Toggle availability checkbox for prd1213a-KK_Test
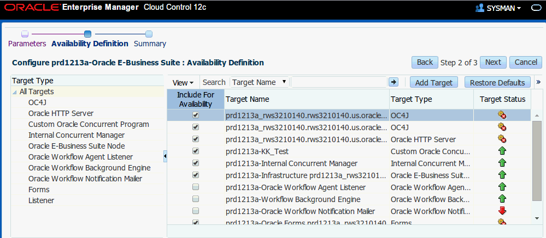The width and height of the screenshot is (546, 238). click(x=196, y=151)
